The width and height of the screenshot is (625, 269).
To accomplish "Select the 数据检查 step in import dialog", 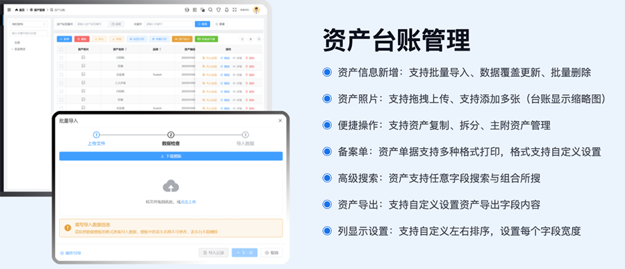I will pos(171,139).
